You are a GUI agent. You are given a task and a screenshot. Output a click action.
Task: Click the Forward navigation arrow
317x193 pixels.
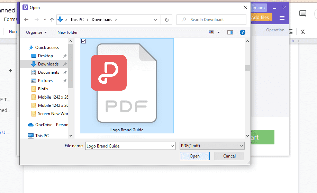(37, 20)
